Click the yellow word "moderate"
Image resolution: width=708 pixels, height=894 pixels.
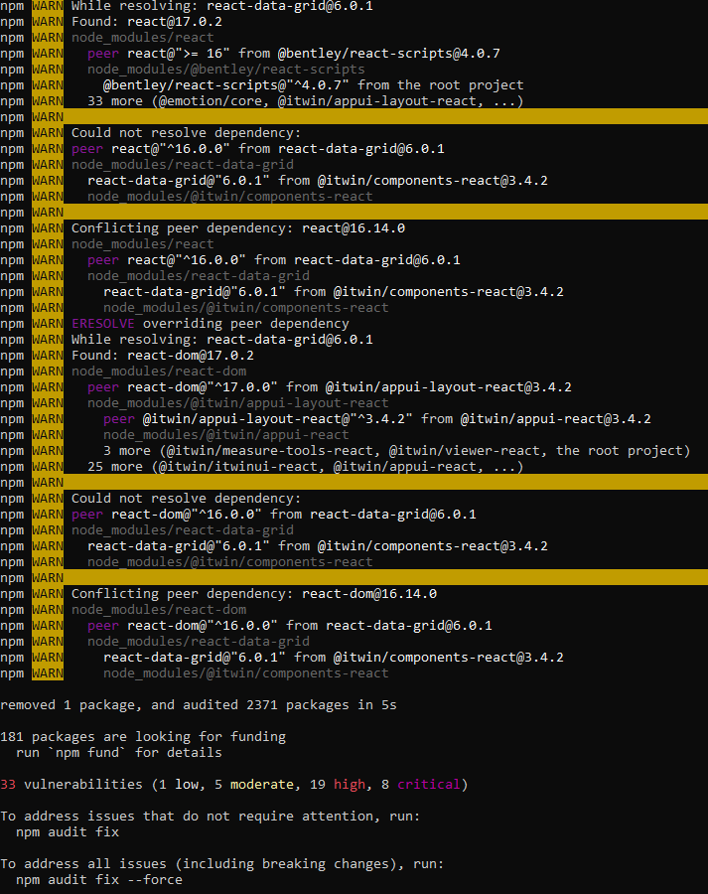(262, 785)
